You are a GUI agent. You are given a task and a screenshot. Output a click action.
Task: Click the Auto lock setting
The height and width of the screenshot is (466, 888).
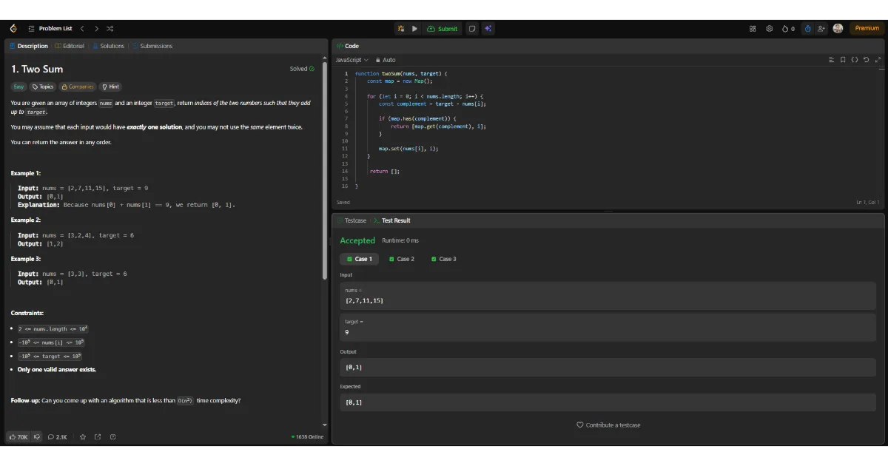pyautogui.click(x=386, y=60)
